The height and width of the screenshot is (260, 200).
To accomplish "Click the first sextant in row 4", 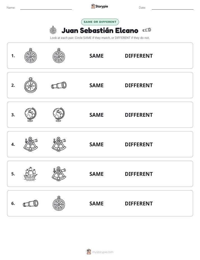I will click(x=31, y=144).
